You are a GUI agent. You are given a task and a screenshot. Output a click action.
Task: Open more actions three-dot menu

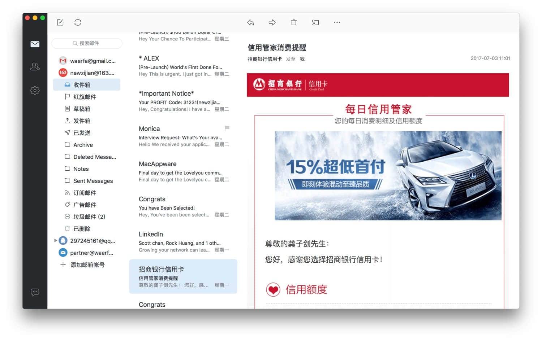click(337, 22)
